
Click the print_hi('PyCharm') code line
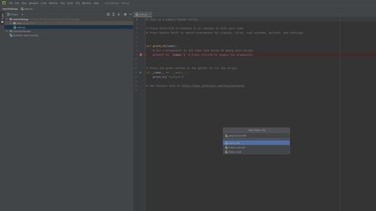168,77
